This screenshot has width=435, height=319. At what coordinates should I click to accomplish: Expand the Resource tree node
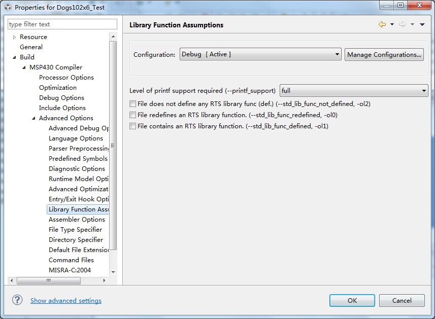tap(15, 37)
